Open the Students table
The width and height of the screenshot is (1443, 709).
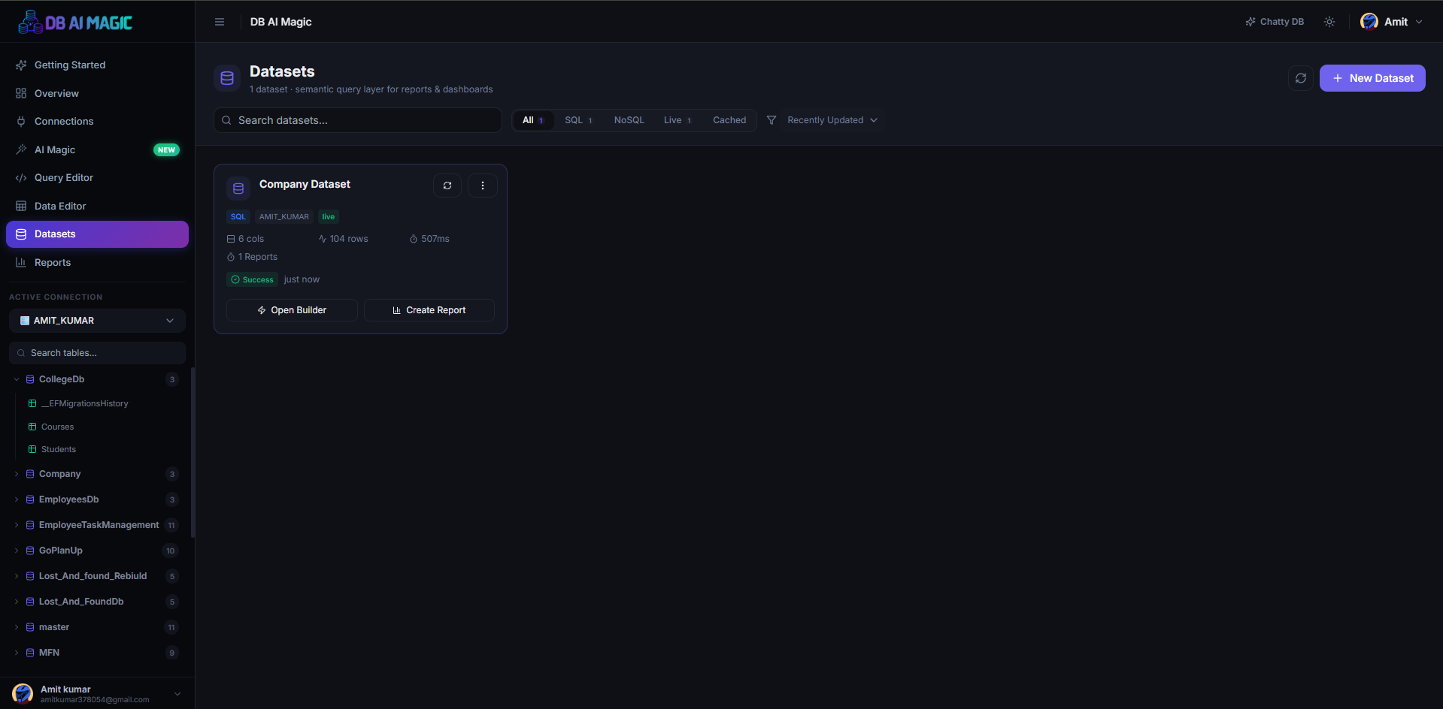59,449
